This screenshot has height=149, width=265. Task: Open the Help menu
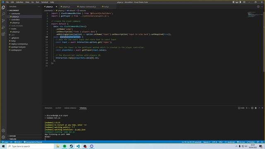pyautogui.click(x=52, y=2)
